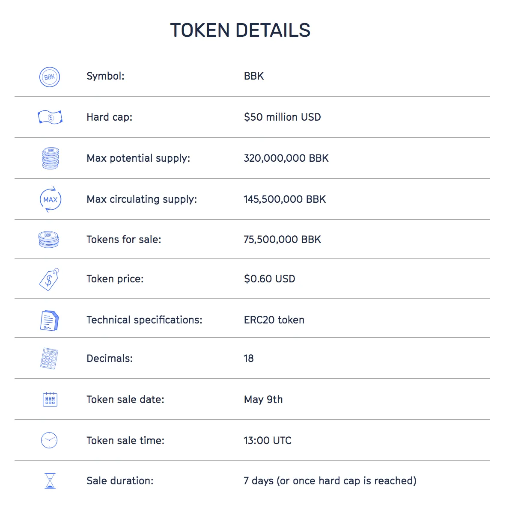Click the MAX circulating arrows icon
Viewport: 512px width, 510px height.
pyautogui.click(x=50, y=199)
